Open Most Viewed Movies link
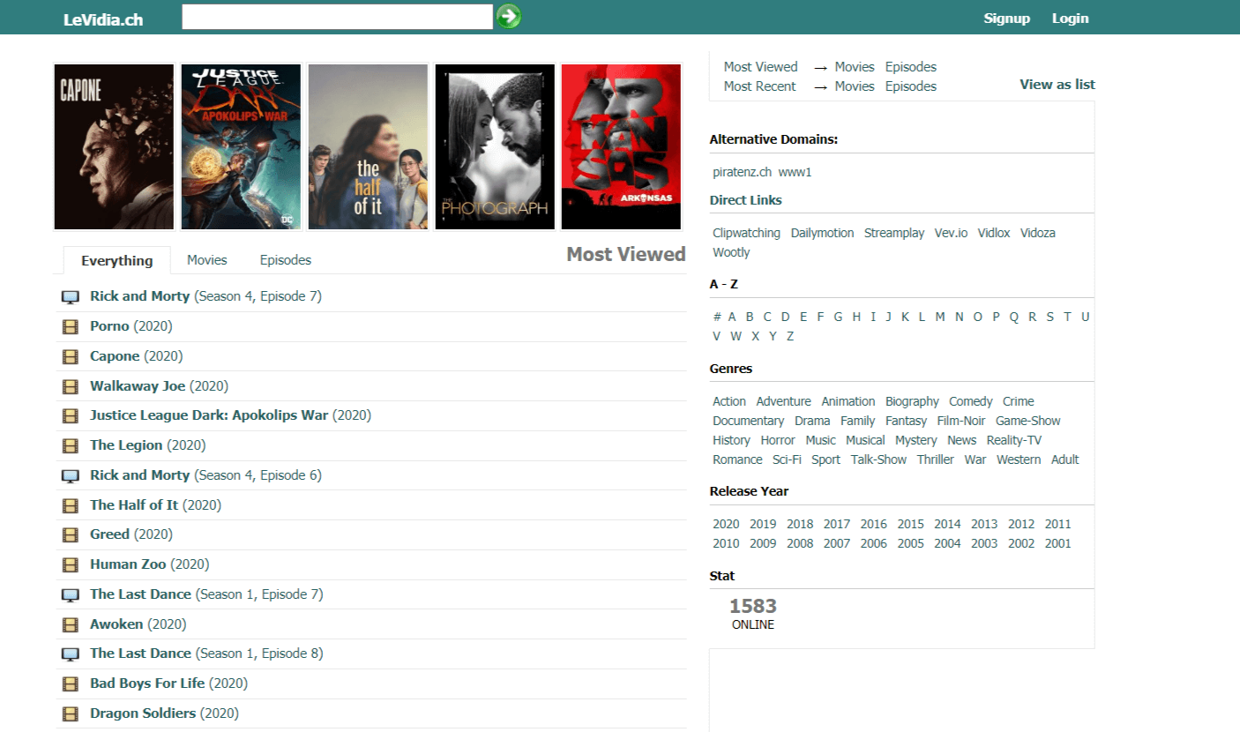 click(x=855, y=67)
